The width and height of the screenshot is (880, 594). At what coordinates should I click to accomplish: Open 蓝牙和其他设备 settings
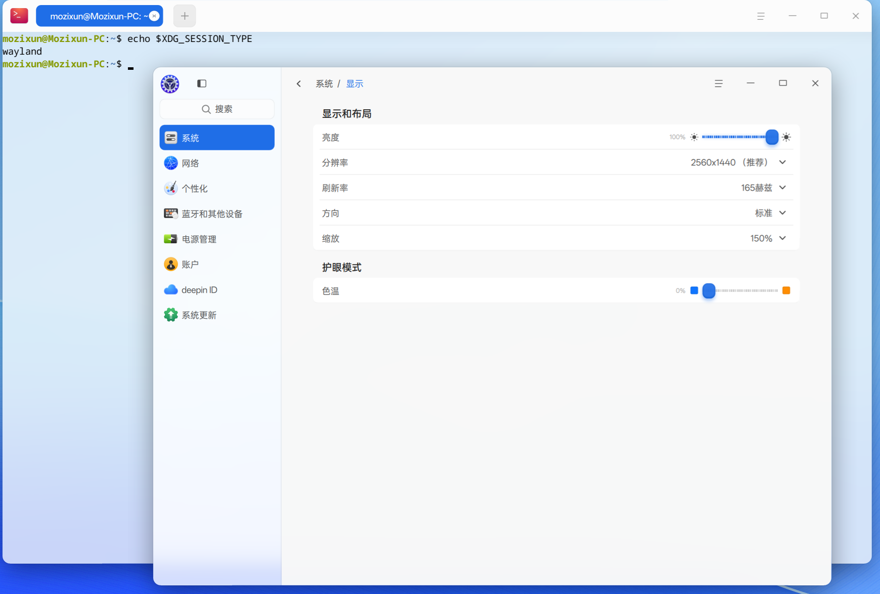click(217, 214)
